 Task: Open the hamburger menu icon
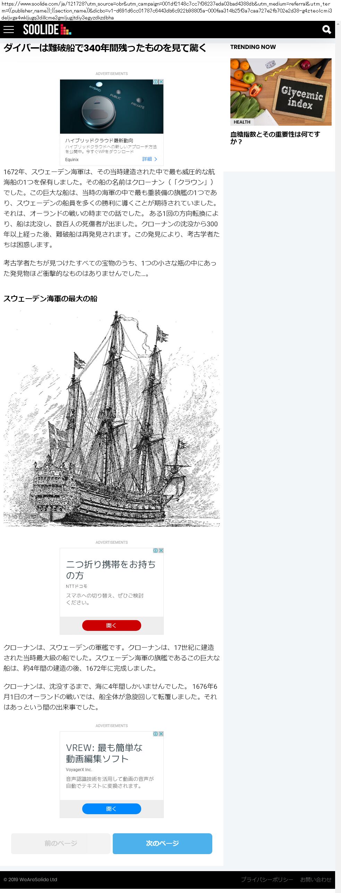9,30
